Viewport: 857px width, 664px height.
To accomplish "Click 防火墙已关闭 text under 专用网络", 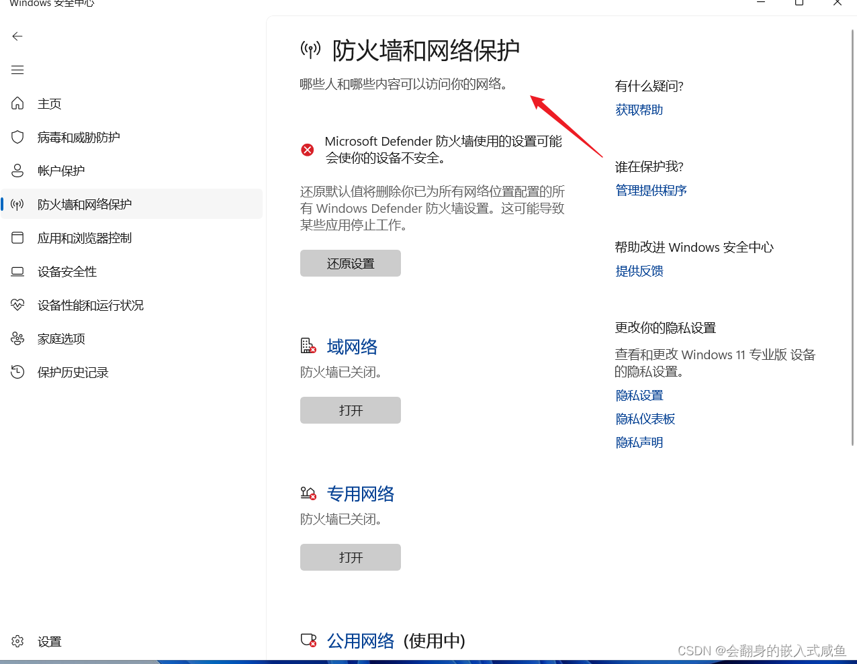I will click(x=341, y=519).
